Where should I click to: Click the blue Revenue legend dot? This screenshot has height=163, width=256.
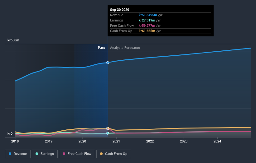tap(10, 154)
